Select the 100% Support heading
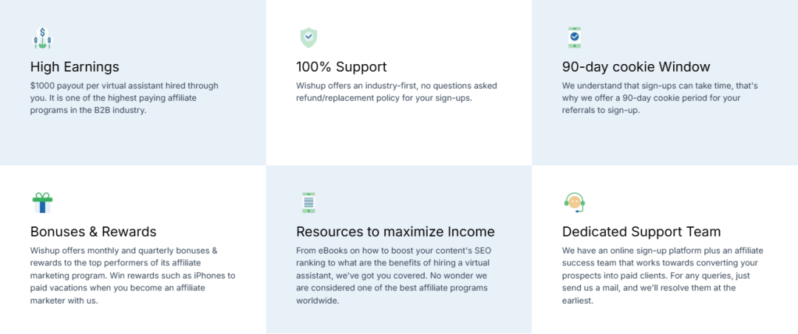Viewport: 798px width, 334px height. [341, 67]
